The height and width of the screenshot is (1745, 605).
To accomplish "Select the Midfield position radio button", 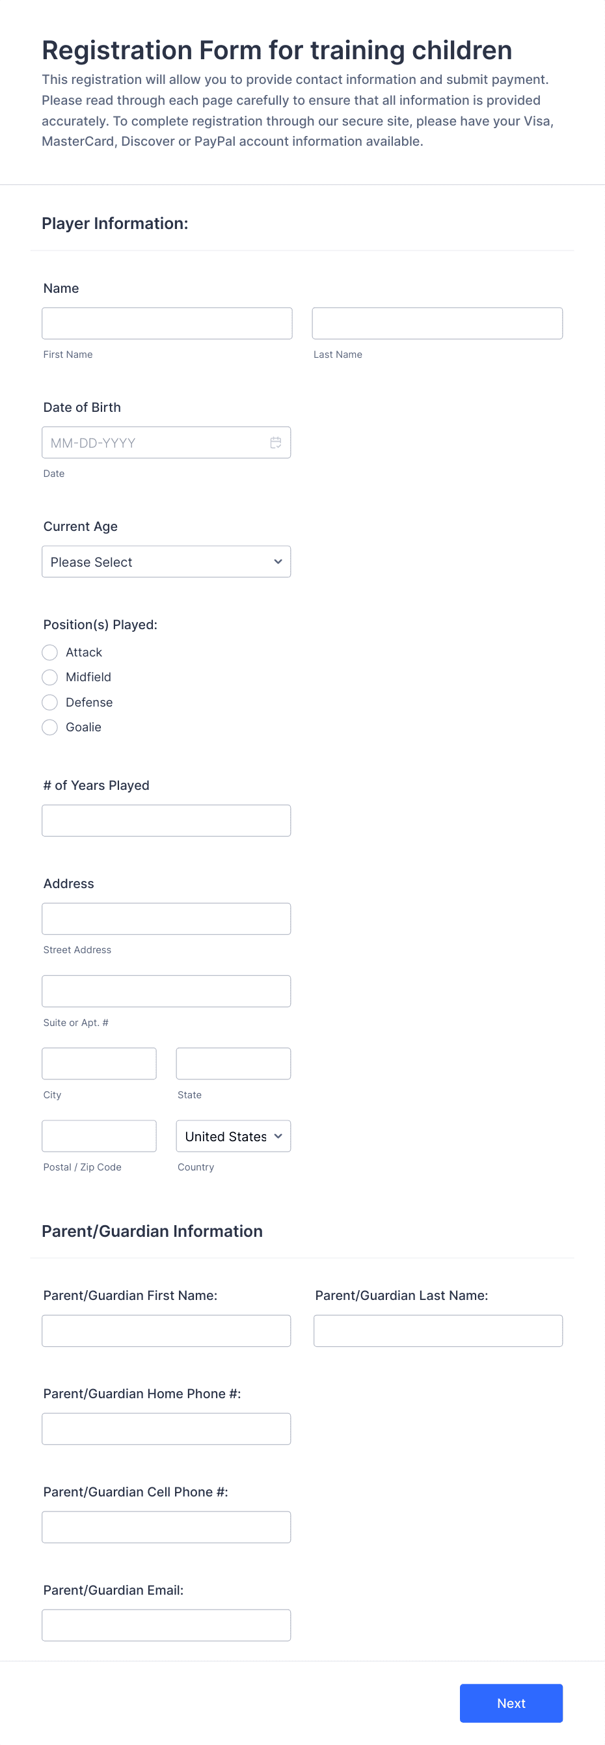I will coord(49,677).
